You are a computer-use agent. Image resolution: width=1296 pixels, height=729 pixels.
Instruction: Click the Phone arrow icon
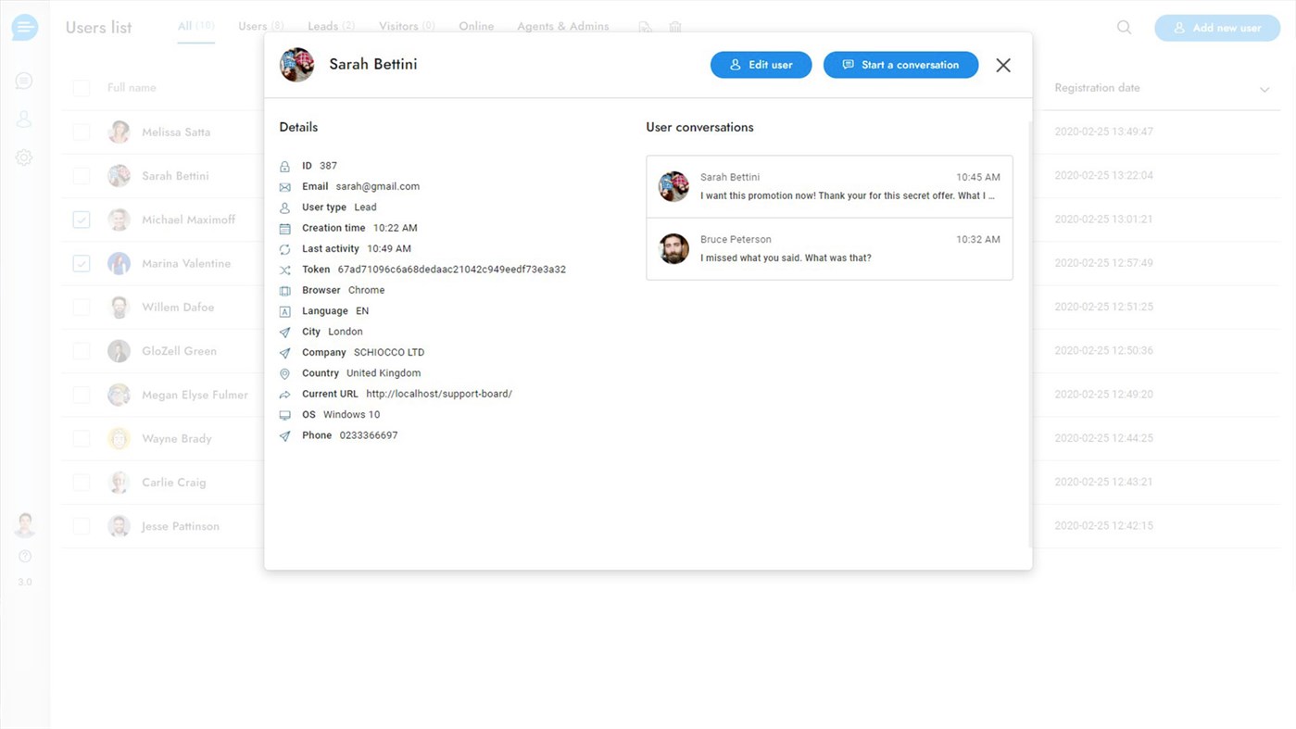[284, 436]
